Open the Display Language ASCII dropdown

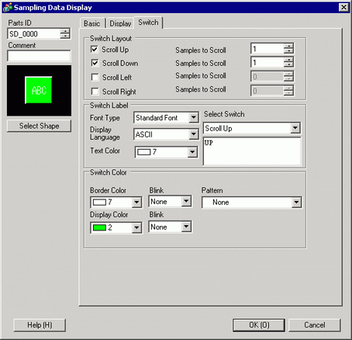[193, 134]
